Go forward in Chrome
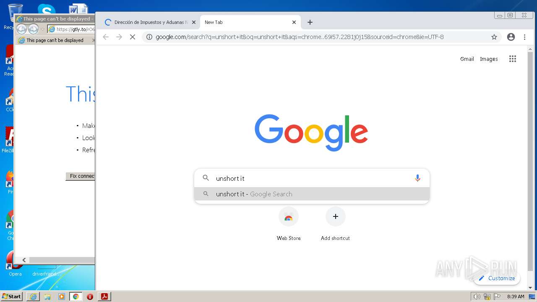Image resolution: width=537 pixels, height=302 pixels. coord(119,37)
